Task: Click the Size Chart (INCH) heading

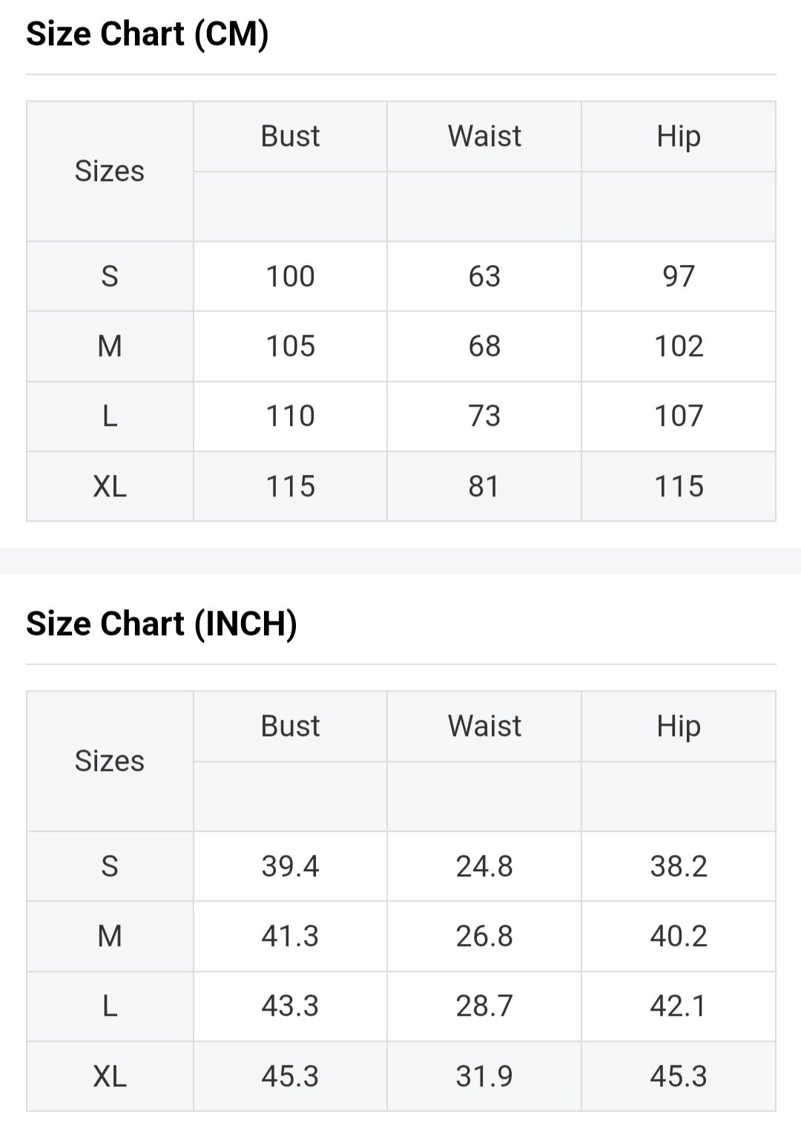Action: pos(161,623)
